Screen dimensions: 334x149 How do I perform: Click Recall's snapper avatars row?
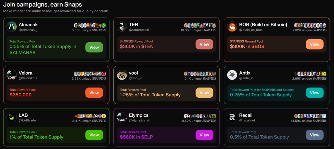[x=310, y=116]
